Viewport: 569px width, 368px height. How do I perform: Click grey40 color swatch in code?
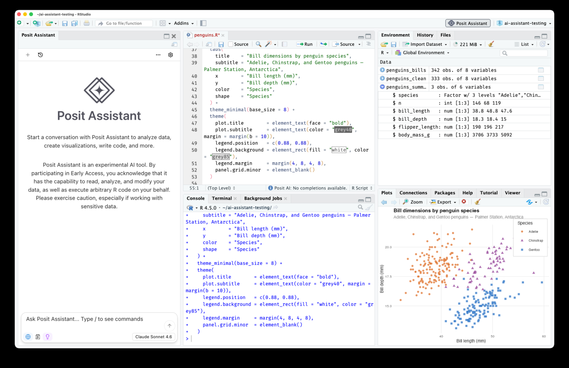pos(343,130)
